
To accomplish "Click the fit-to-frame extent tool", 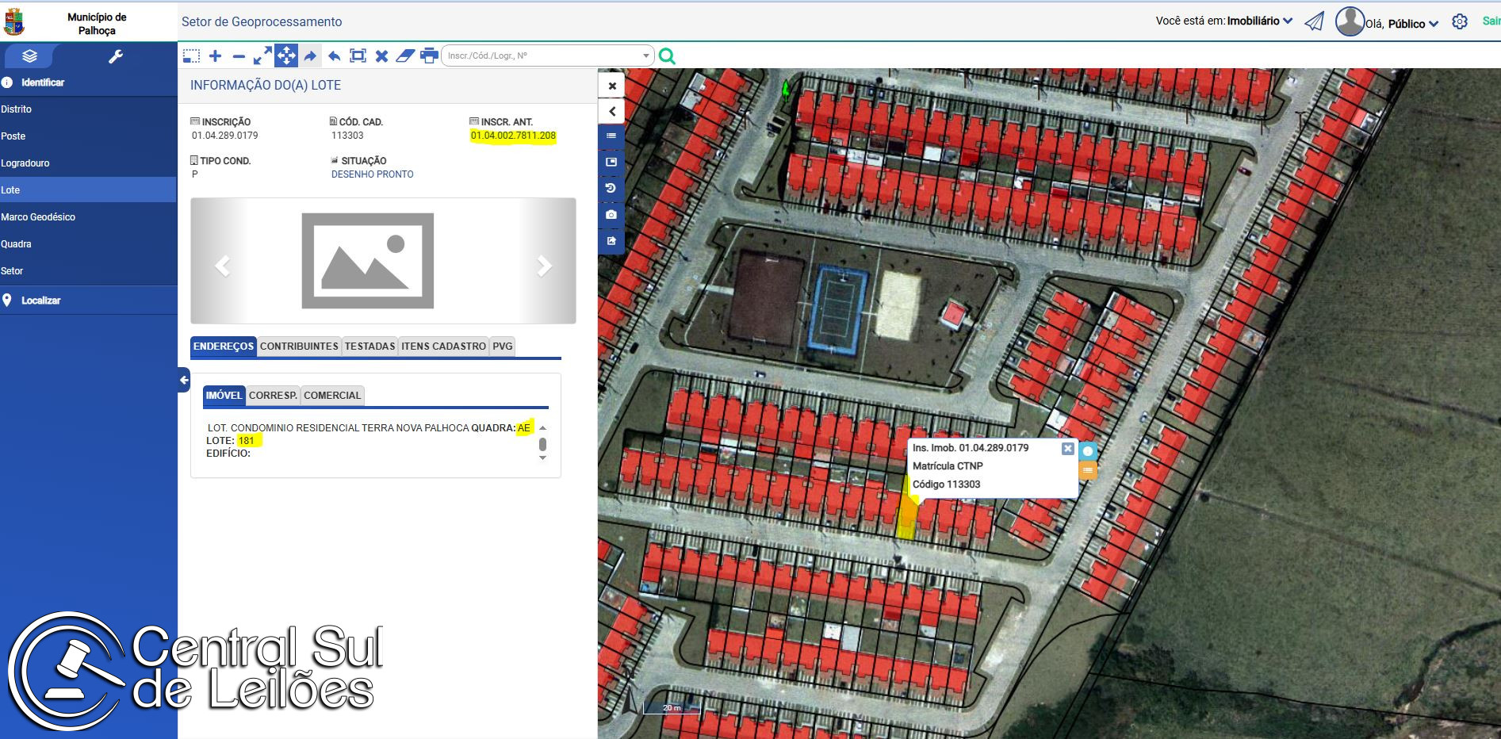I will (358, 56).
